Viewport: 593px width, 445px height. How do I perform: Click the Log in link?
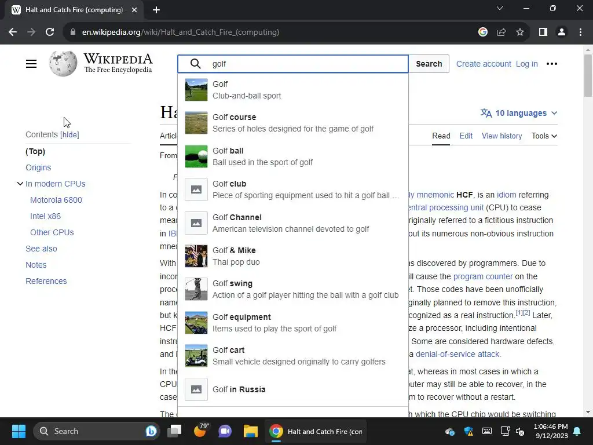(526, 64)
